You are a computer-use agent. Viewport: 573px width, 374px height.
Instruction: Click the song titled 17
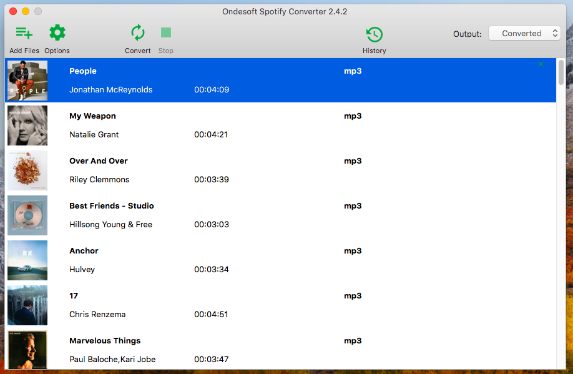(x=74, y=296)
